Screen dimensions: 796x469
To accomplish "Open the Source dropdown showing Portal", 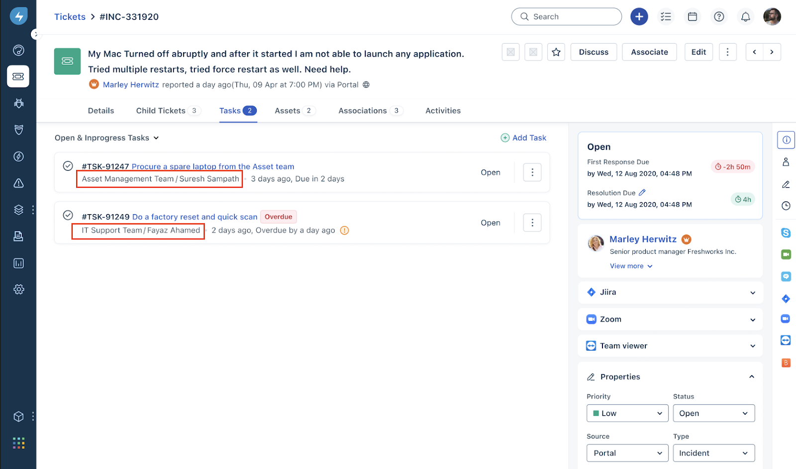I will pyautogui.click(x=628, y=453).
